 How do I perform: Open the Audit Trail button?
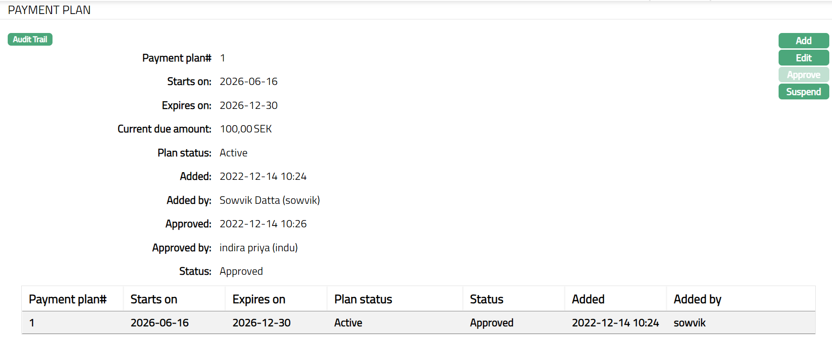[30, 39]
